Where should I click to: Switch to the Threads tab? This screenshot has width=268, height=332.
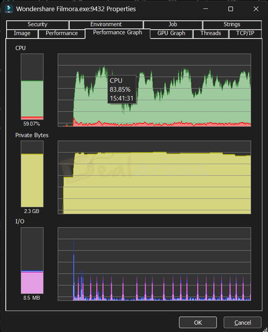pos(211,33)
